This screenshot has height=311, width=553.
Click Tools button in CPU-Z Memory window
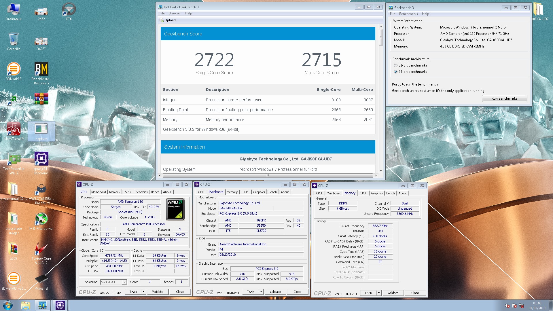coord(368,293)
